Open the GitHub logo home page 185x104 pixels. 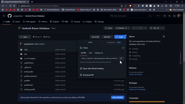pyautogui.click(x=10, y=16)
